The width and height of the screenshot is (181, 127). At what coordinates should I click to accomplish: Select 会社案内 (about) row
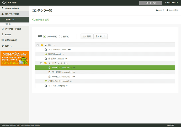pos(105,59)
